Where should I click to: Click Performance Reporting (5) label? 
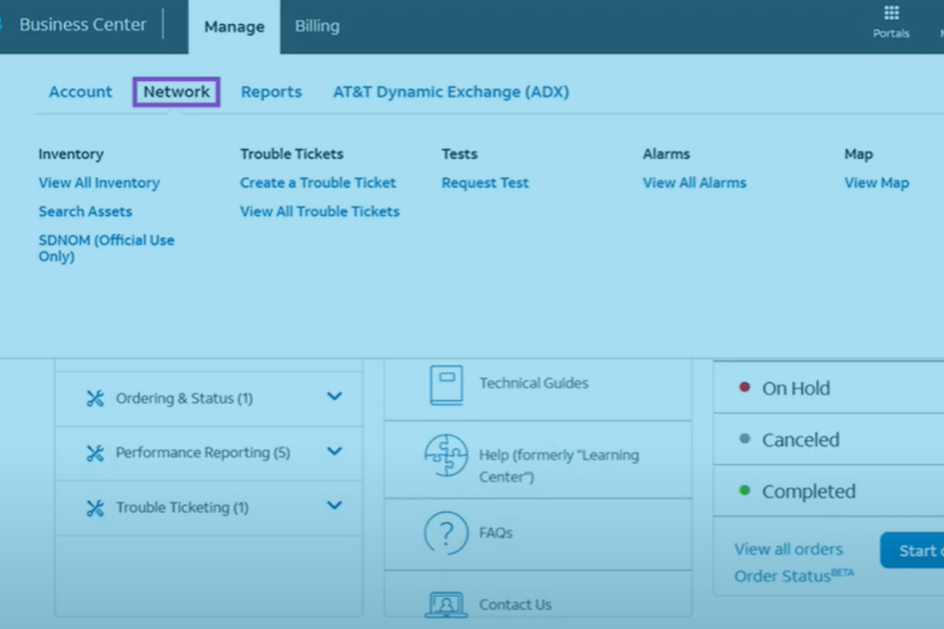(203, 453)
